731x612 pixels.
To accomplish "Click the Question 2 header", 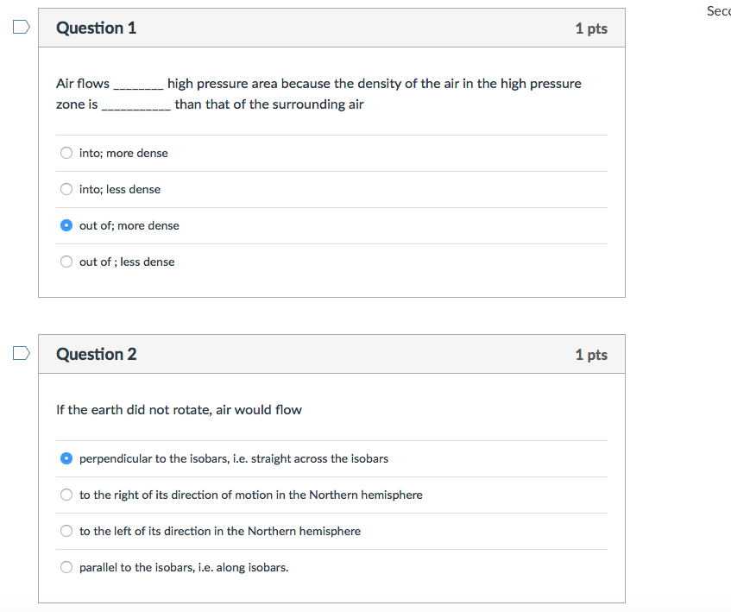I will [96, 353].
